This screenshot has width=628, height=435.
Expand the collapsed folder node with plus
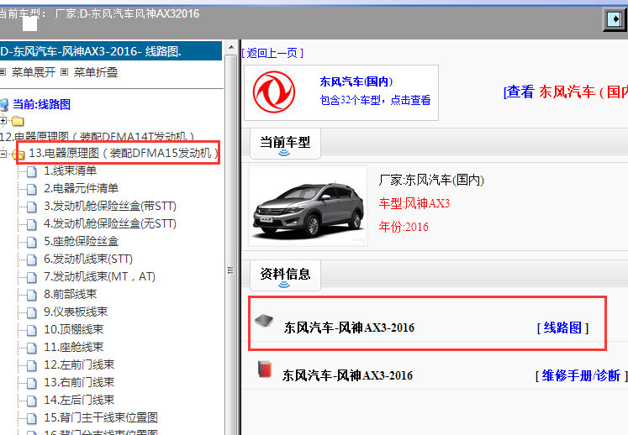click(3, 120)
